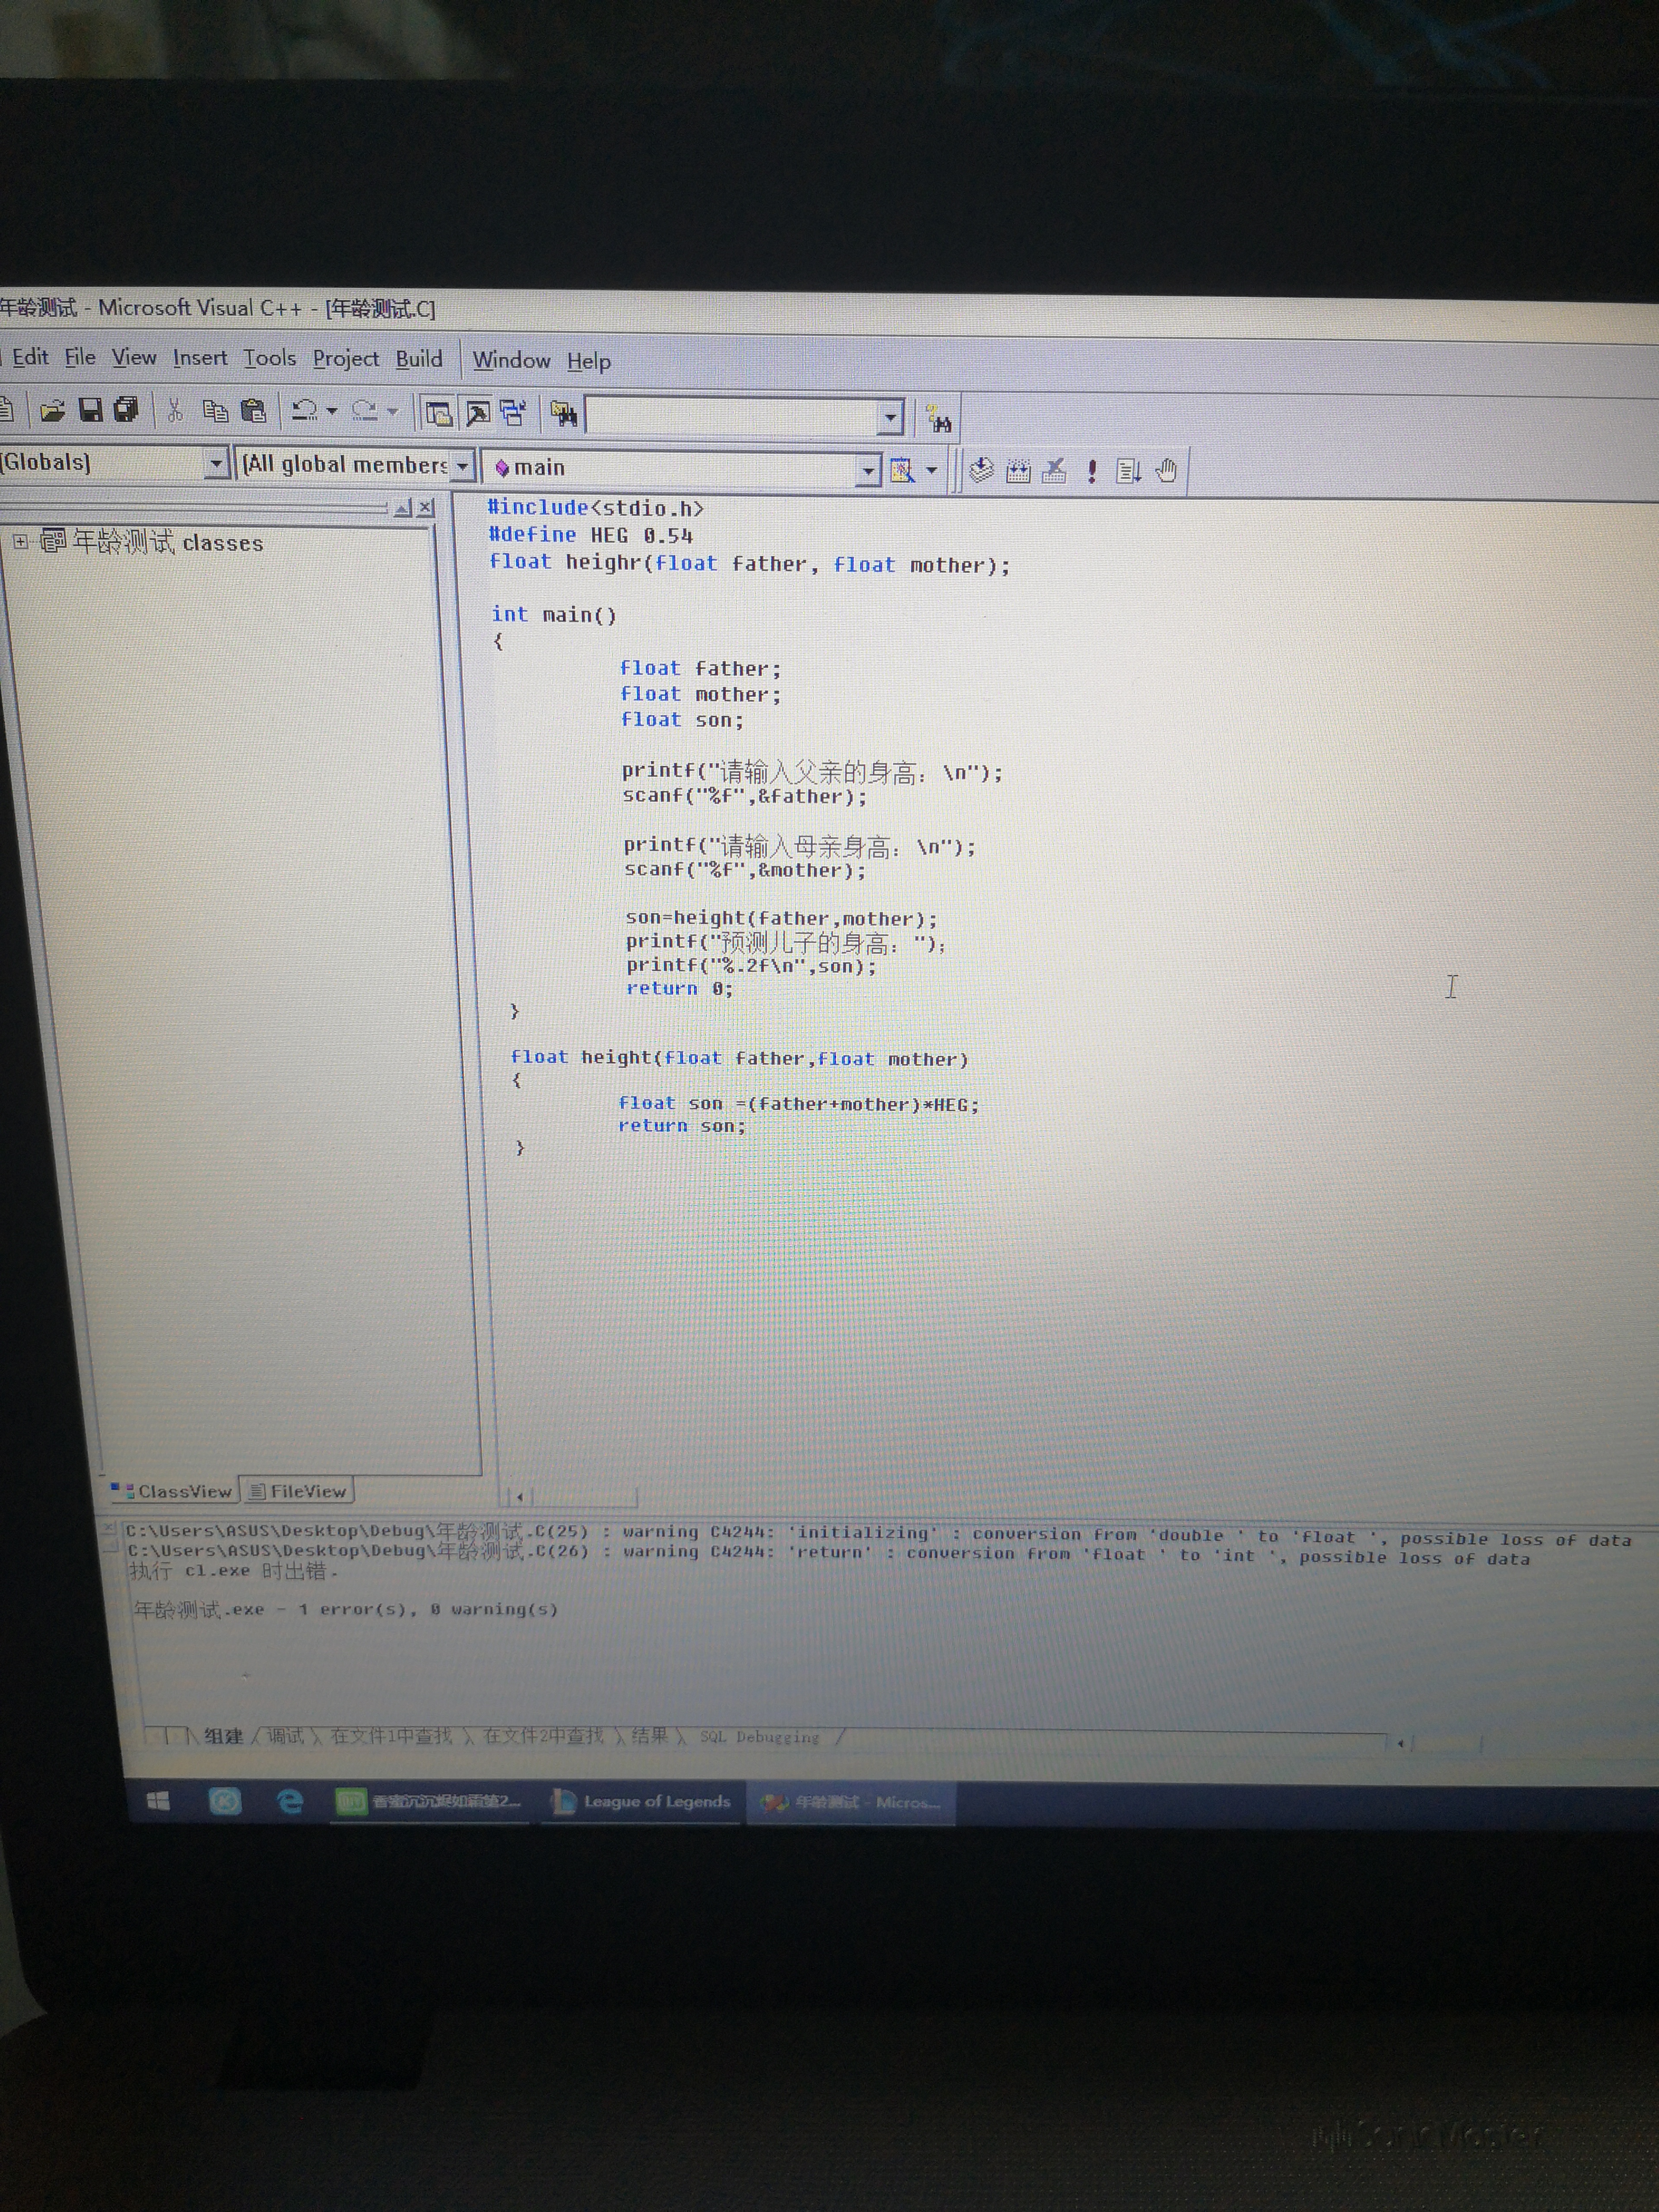1659x2212 pixels.
Task: Open the Build menu
Action: coord(419,359)
